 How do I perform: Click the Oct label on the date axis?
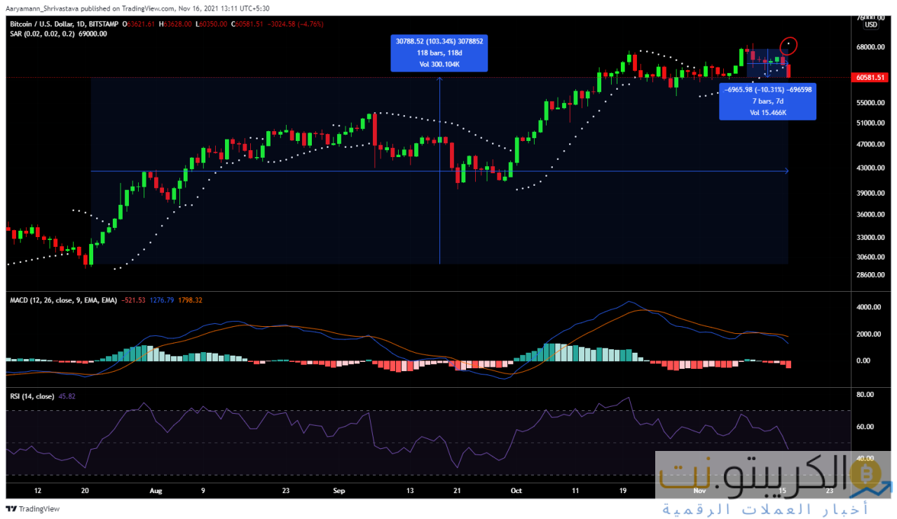(516, 491)
